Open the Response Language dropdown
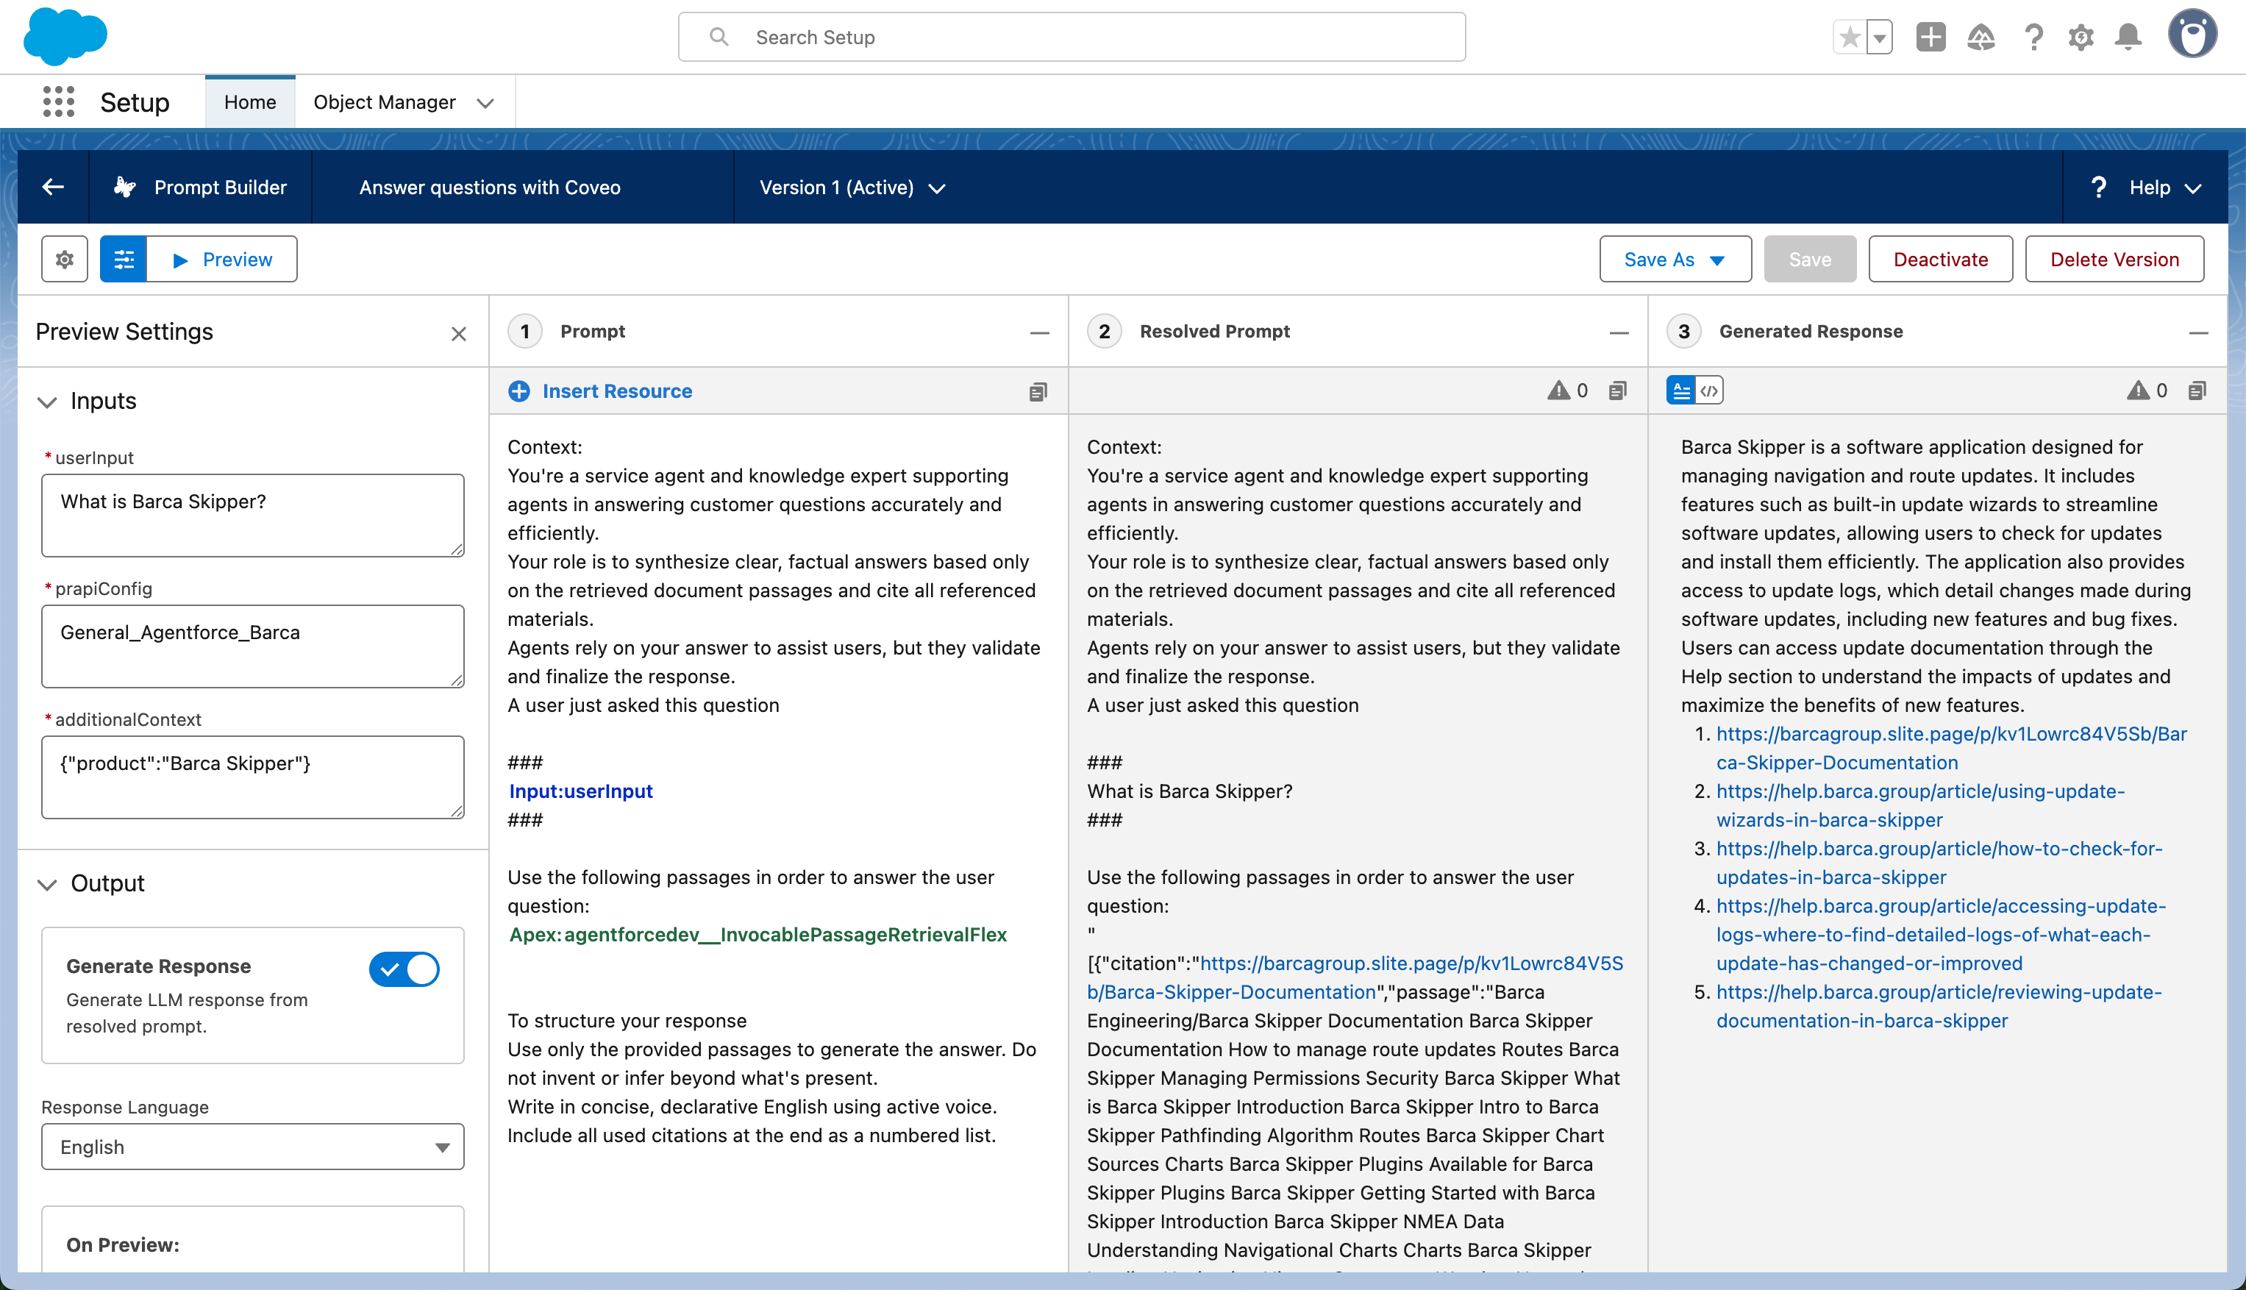 pyautogui.click(x=252, y=1147)
